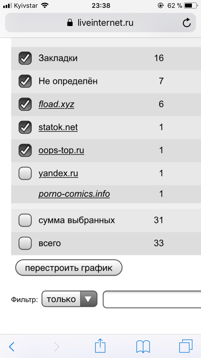Image resolution: width=201 pixels, height=358 pixels.
Task: Tap the forward arrow in Safari toolbar
Action: point(56,347)
